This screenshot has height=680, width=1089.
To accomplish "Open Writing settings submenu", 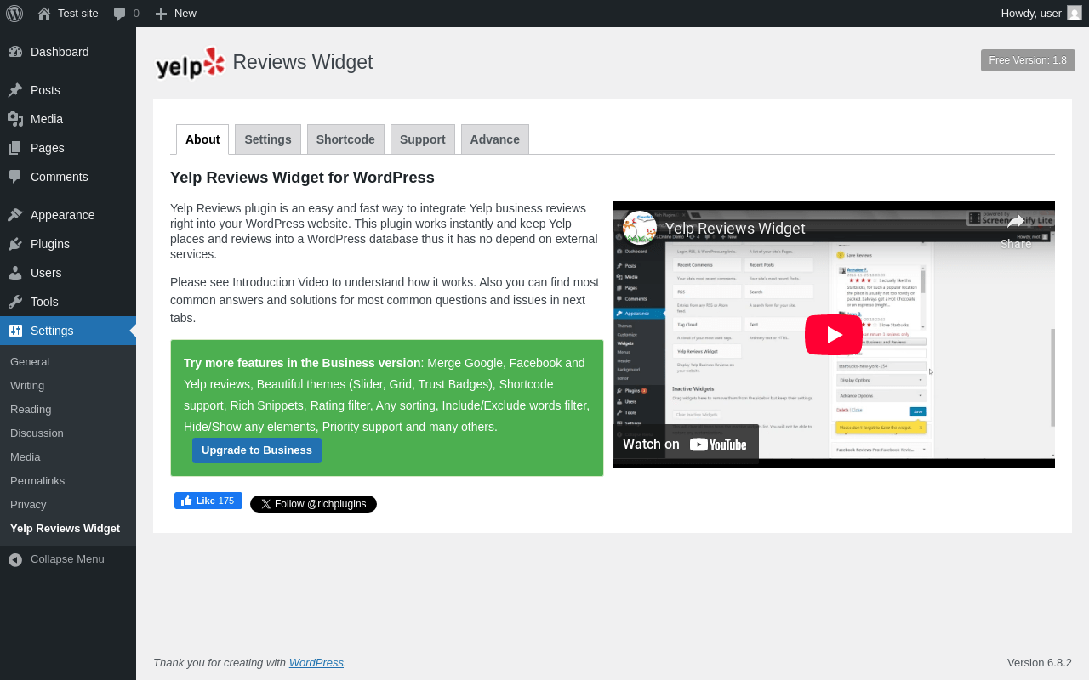I will 68,386.
